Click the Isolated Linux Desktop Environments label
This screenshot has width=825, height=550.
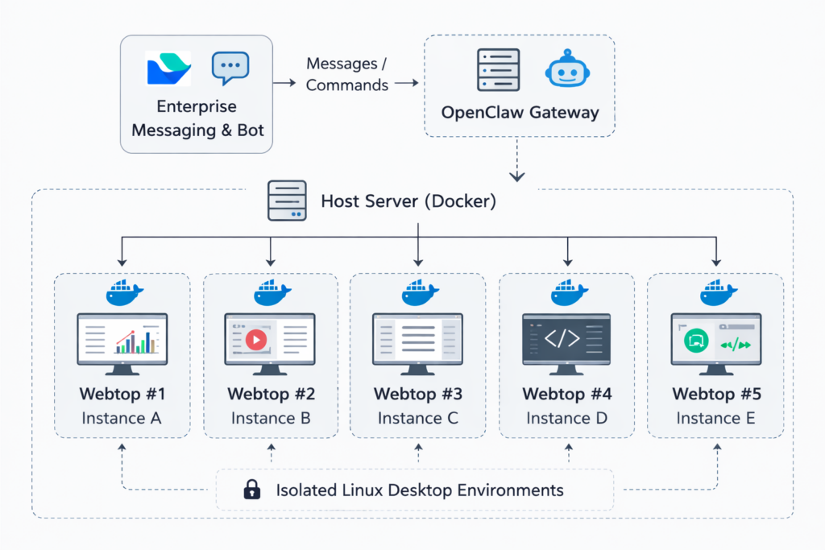point(420,490)
